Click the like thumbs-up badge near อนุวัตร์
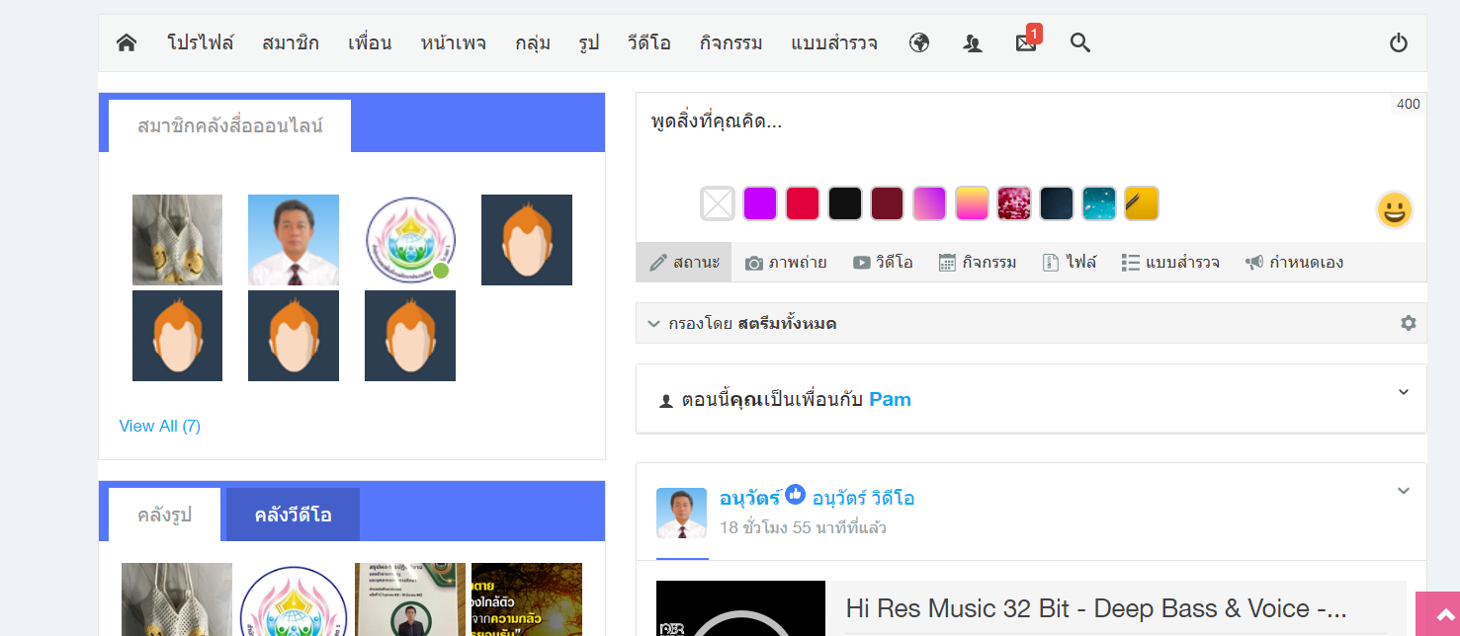This screenshot has height=636, width=1460. click(796, 496)
